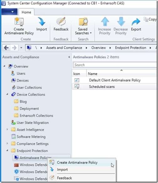Image resolution: width=158 pixels, height=183 pixels.
Task: Open the Blog folder
Action: (23, 102)
